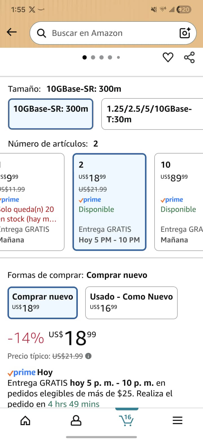This screenshot has height=441, width=203.
Task: Jump to first image carousel dot
Action: pyautogui.click(x=85, y=57)
